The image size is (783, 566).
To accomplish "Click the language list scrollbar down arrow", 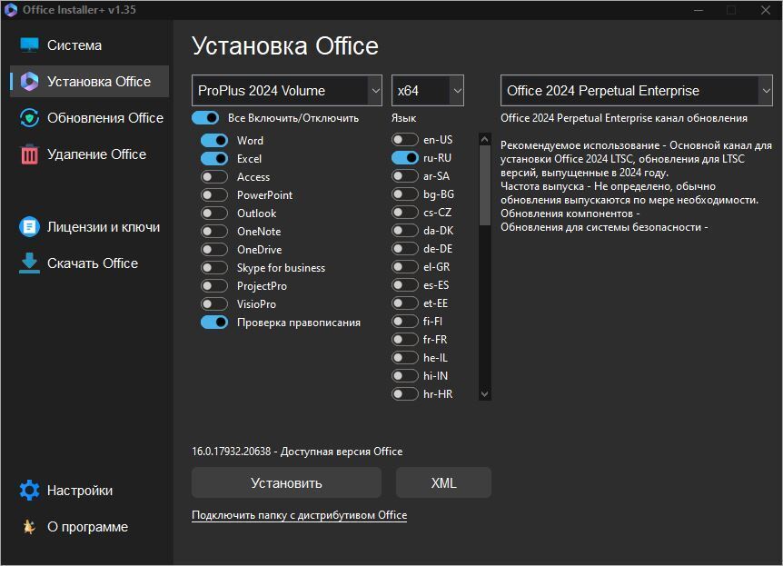I will 484,394.
